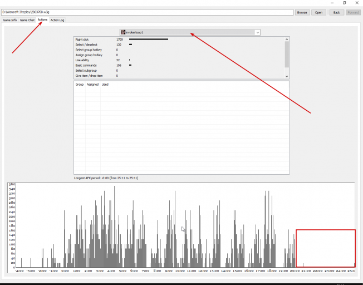Select the Select subgroup row
Image resolution: width=363 pixels, height=285 pixels.
(x=179, y=71)
